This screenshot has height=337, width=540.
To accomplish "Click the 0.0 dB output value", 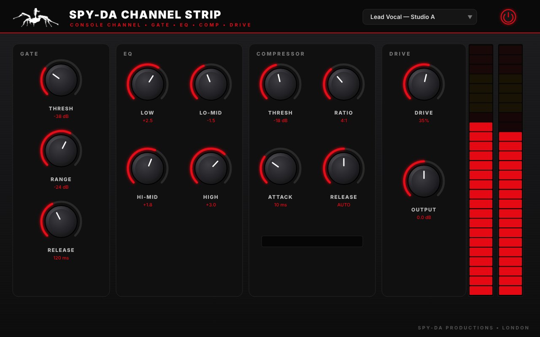I will tap(424, 217).
